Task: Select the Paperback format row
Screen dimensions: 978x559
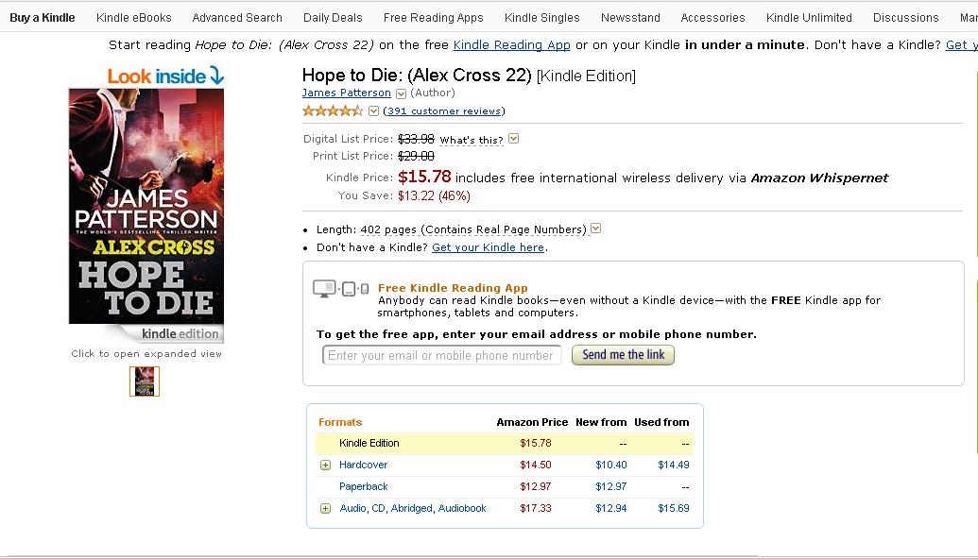Action: pyautogui.click(x=364, y=486)
